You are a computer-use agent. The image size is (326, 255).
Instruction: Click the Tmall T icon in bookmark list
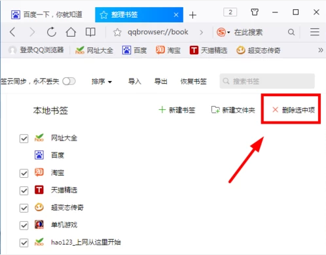[39, 190]
